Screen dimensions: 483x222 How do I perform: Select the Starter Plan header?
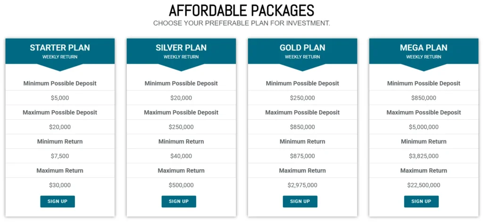point(60,48)
